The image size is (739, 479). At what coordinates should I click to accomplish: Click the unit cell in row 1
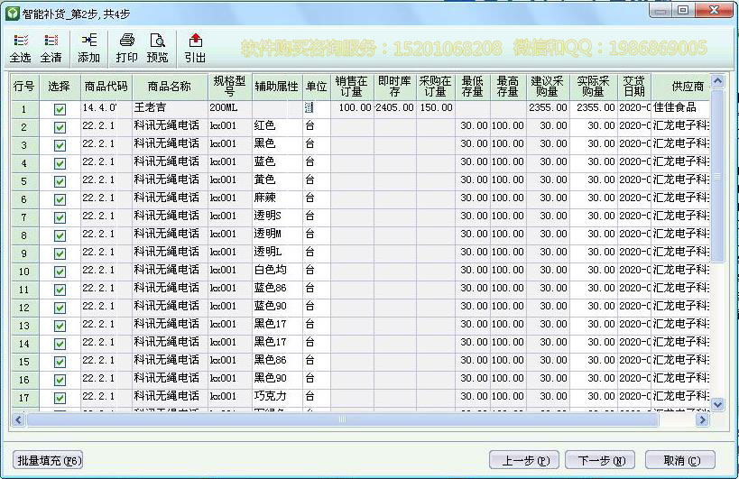pos(315,108)
